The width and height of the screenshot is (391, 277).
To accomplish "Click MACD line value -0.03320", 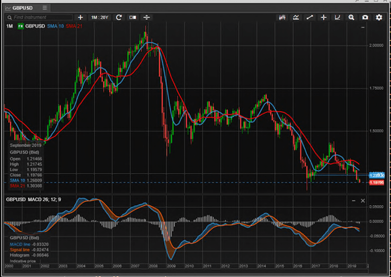I will tap(40, 244).
